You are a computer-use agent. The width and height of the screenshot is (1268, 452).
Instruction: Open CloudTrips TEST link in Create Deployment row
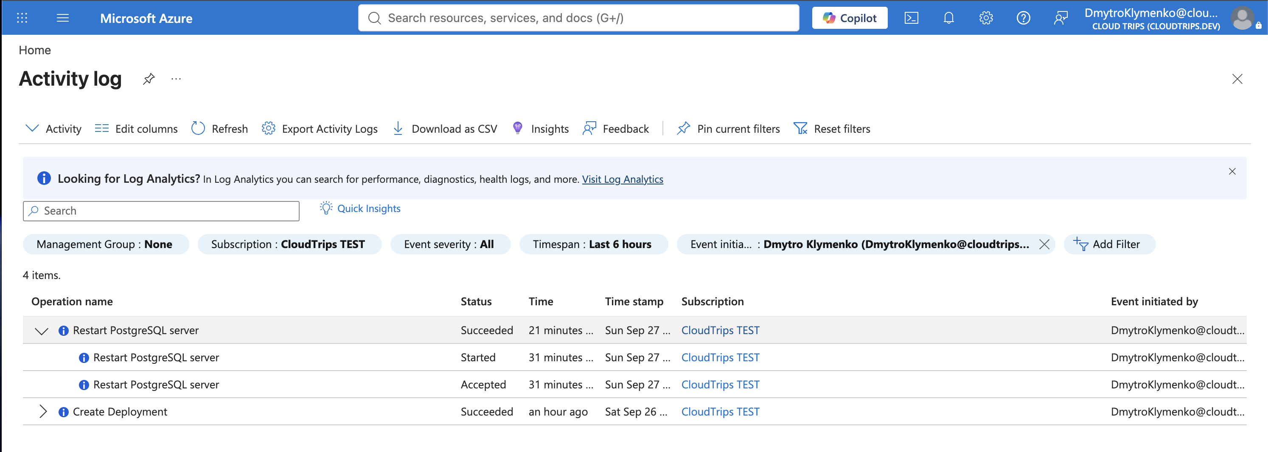(x=720, y=412)
